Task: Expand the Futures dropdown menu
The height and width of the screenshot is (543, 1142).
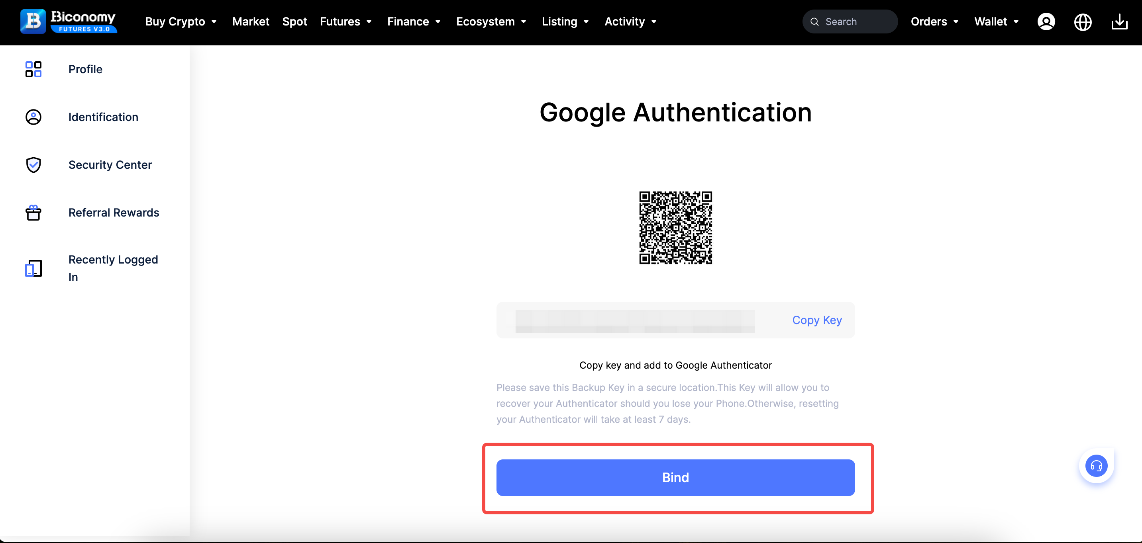Action: click(x=346, y=22)
